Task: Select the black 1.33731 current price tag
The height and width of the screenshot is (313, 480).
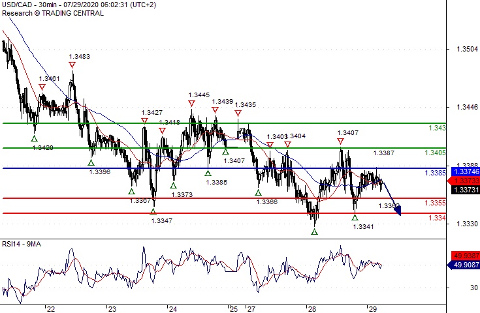Action: point(465,190)
